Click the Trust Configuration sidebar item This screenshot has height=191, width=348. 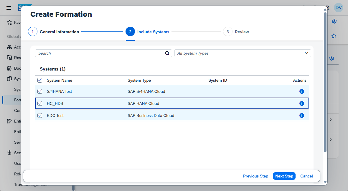click(31, 185)
